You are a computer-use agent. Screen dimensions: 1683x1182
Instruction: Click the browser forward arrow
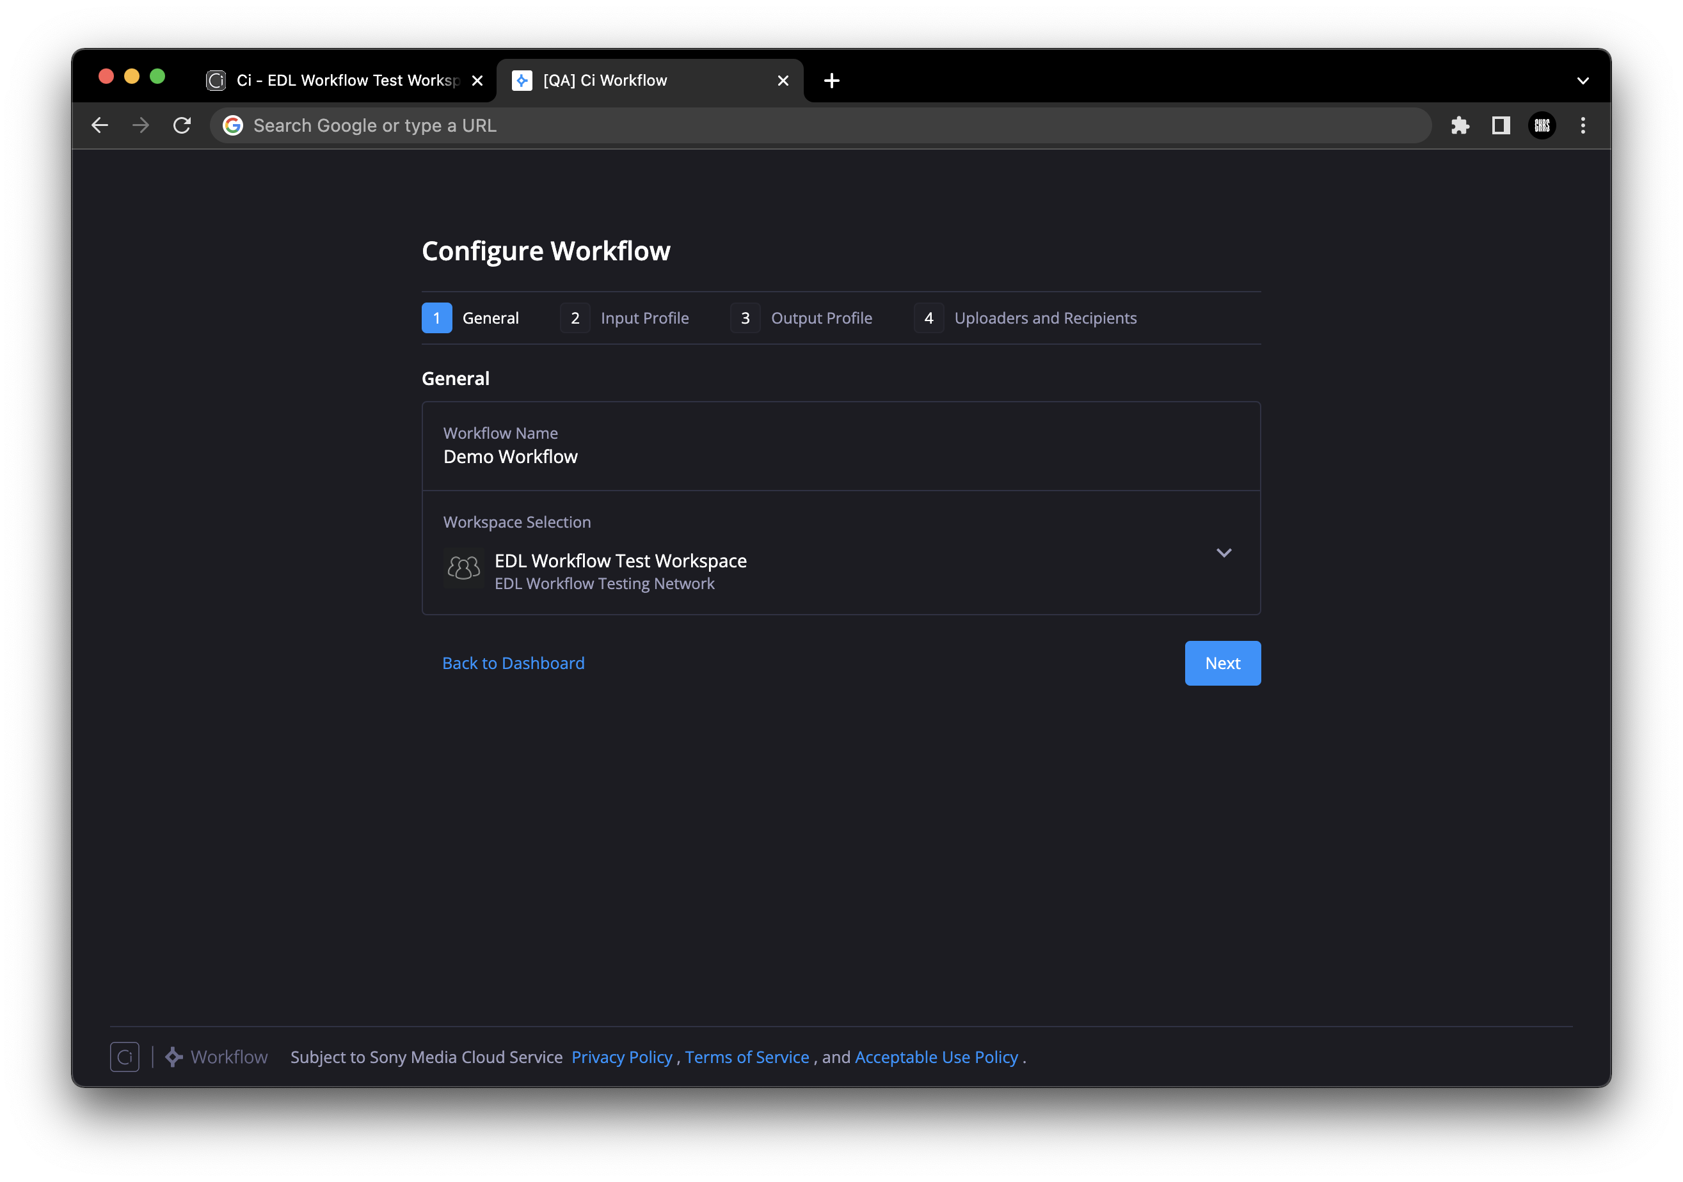pos(141,125)
